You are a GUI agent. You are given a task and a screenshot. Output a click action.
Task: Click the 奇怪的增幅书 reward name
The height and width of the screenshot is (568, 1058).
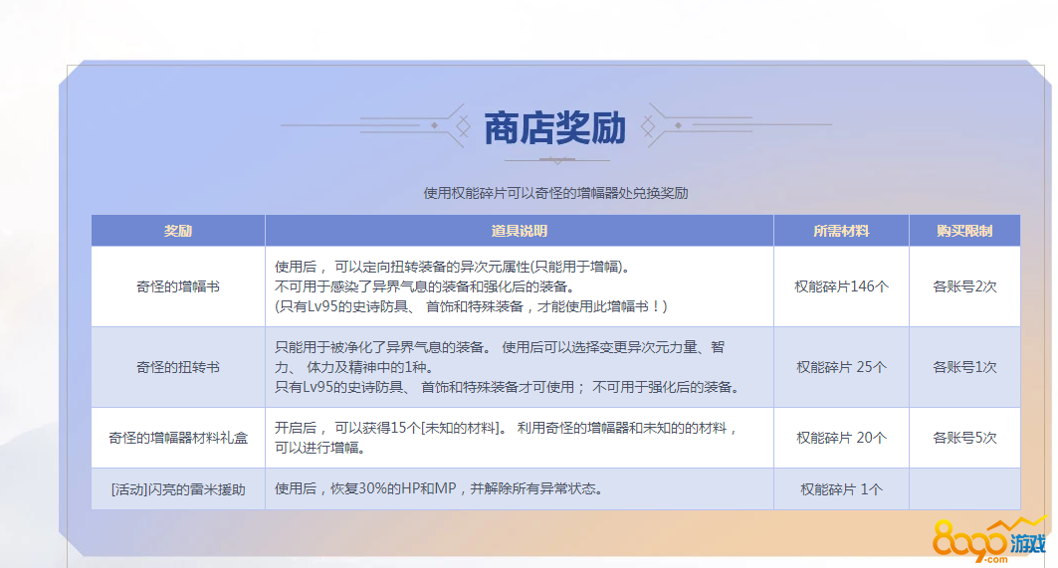[178, 286]
